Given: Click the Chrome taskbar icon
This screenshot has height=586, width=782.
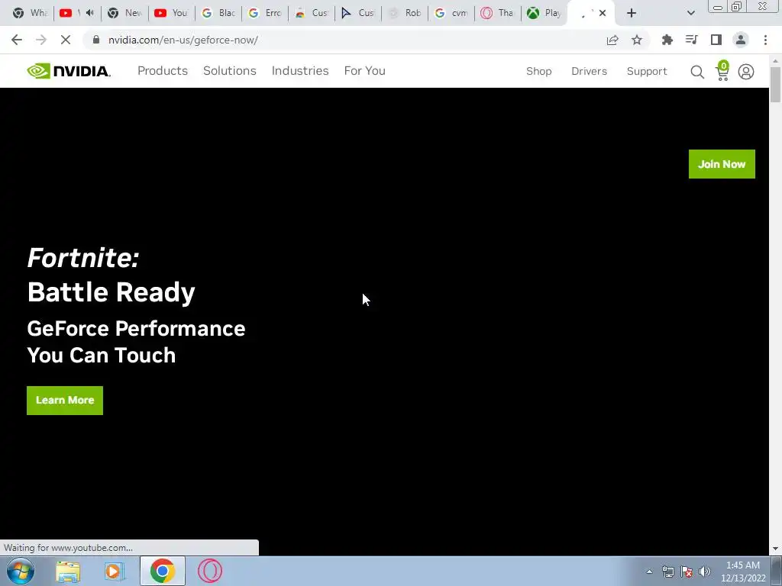Looking at the screenshot, I should (162, 571).
